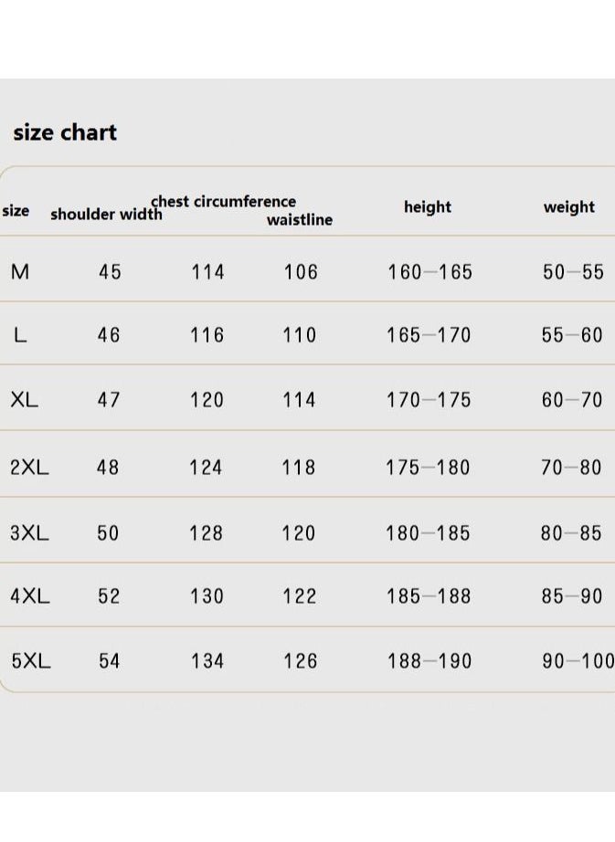This screenshot has width=615, height=842.
Task: Select the 'waistline' column header
Action: (300, 219)
